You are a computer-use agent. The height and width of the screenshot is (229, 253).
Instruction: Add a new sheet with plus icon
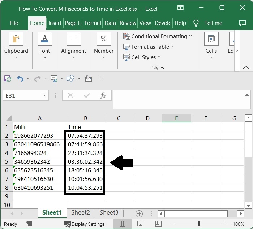[x=139, y=213]
